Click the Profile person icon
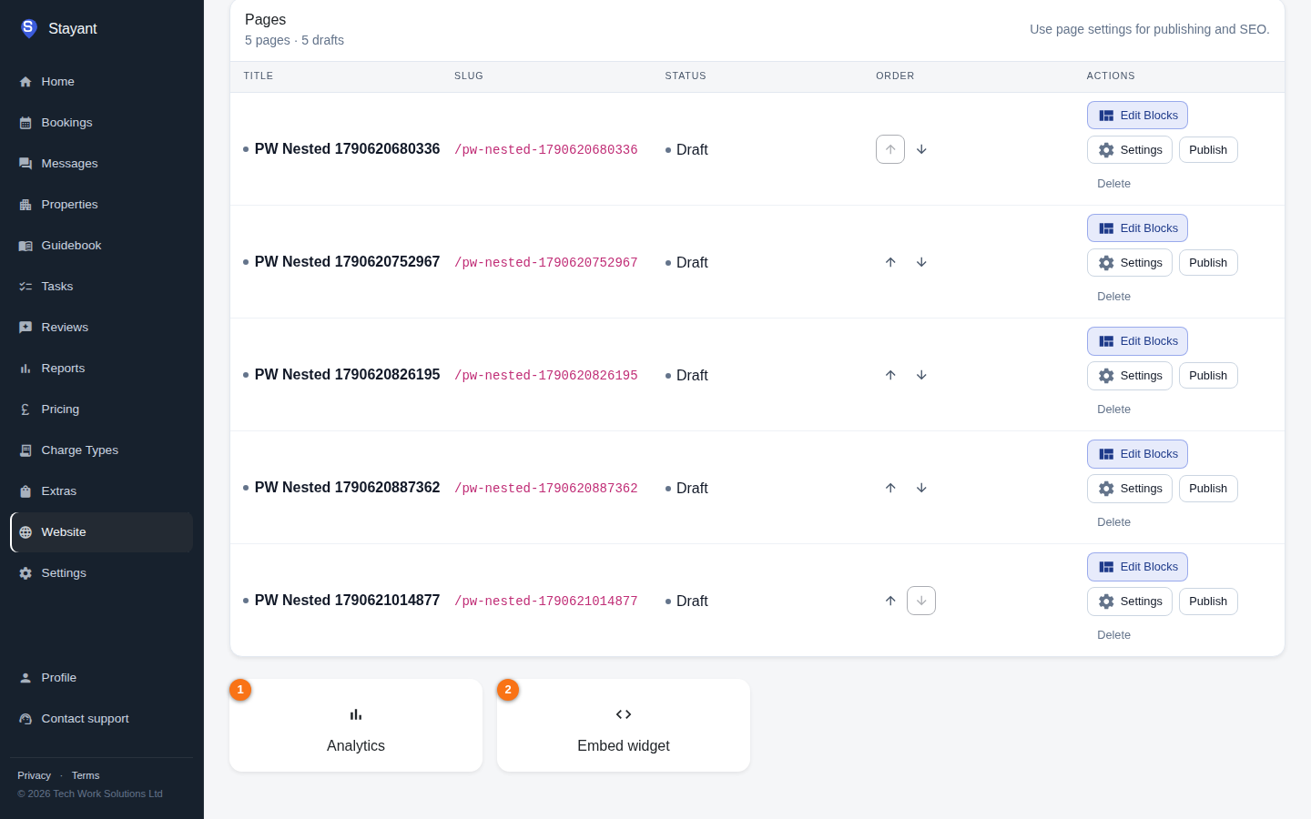 click(x=25, y=678)
